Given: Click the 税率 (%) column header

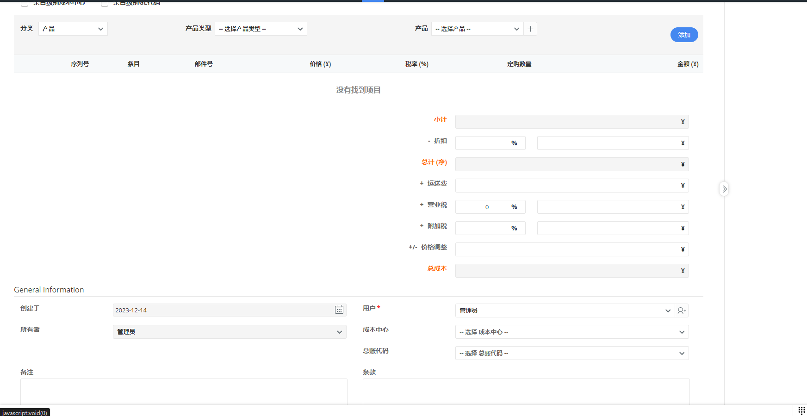Looking at the screenshot, I should pyautogui.click(x=417, y=64).
